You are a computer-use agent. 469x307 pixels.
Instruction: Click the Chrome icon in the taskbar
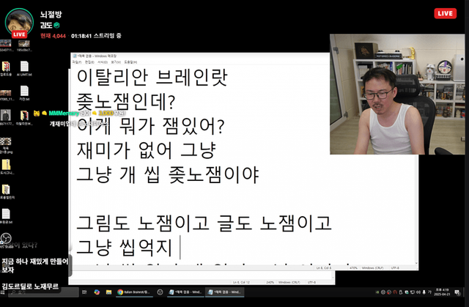click(120, 292)
